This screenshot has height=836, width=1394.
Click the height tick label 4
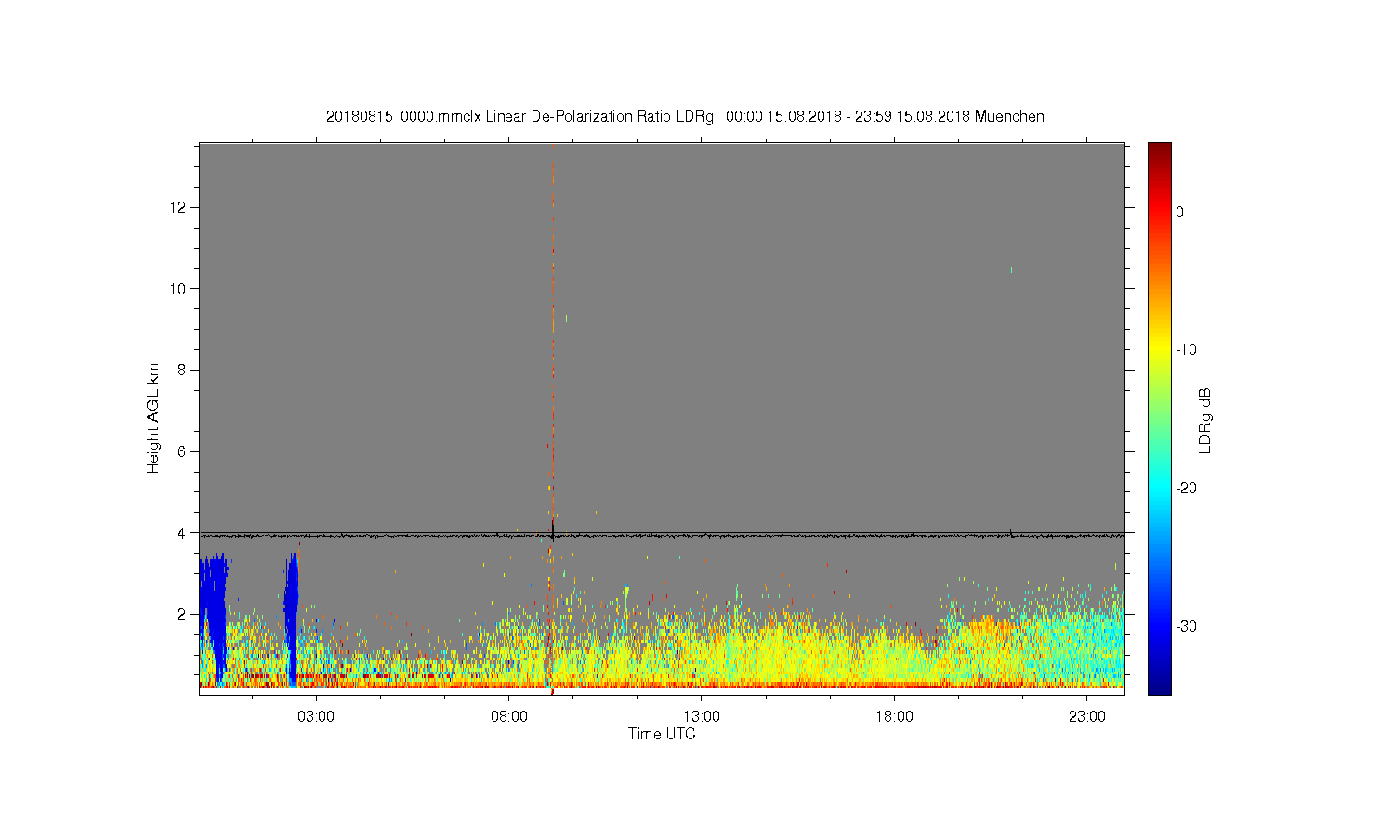coord(183,533)
